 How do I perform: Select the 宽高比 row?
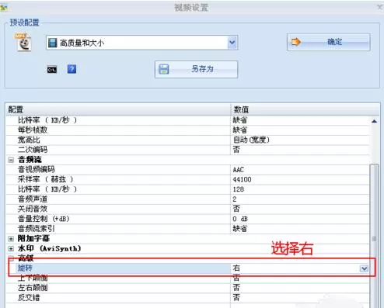[x=188, y=140]
